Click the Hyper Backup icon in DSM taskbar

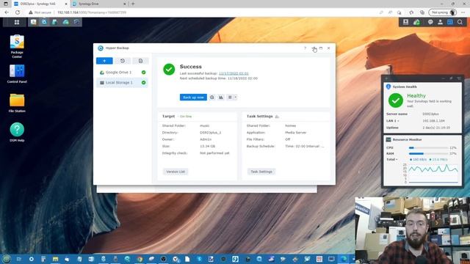pyautogui.click(x=44, y=22)
